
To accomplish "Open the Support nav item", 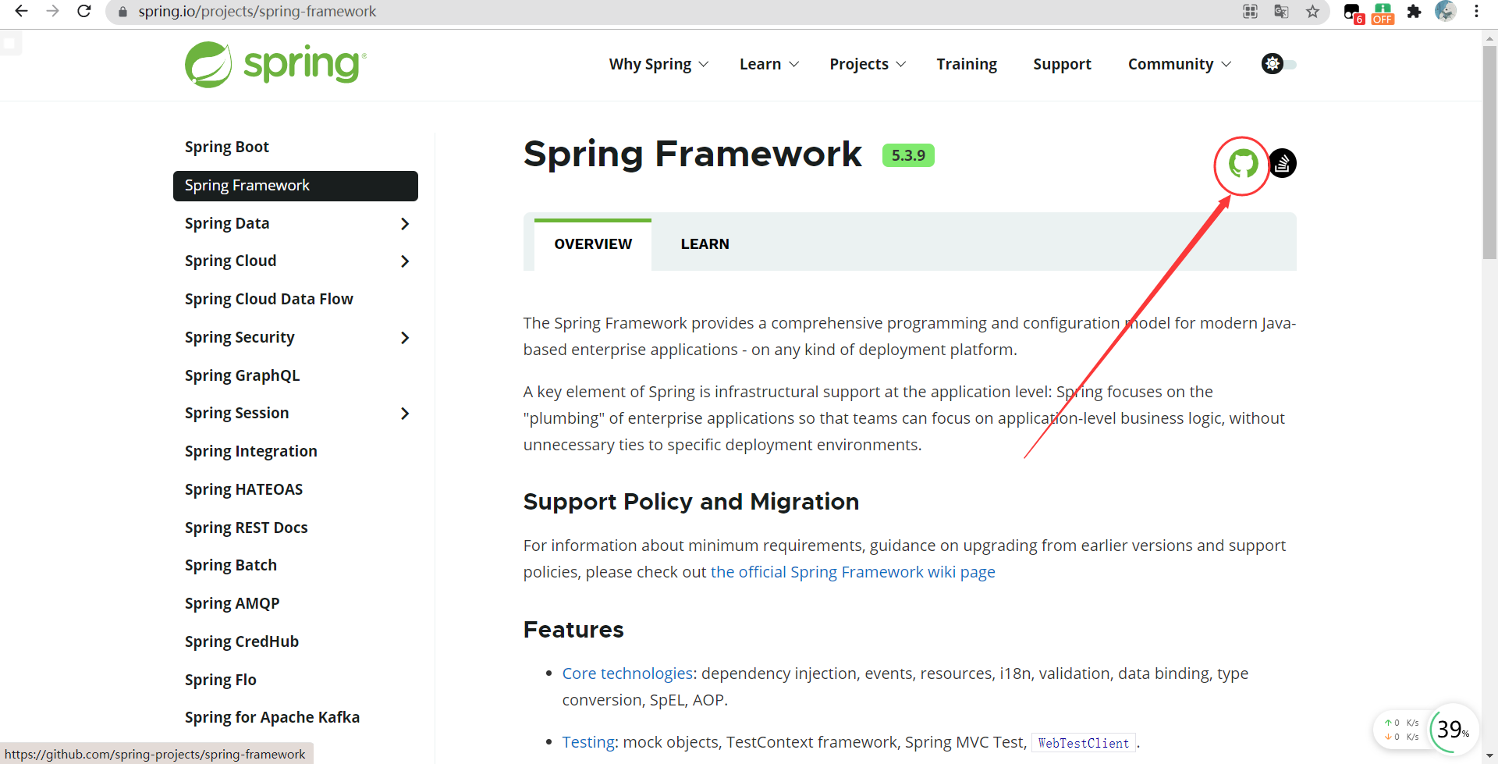I will pos(1062,64).
